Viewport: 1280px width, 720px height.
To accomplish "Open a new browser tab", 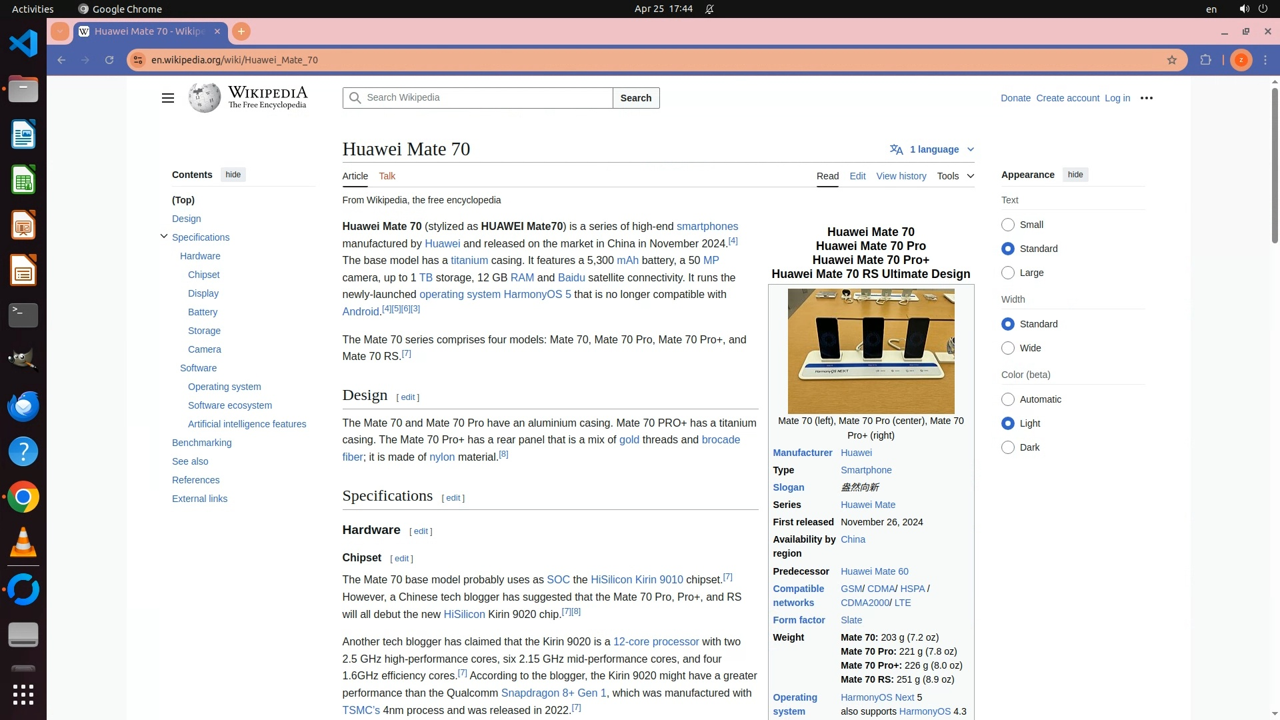I will (241, 31).
